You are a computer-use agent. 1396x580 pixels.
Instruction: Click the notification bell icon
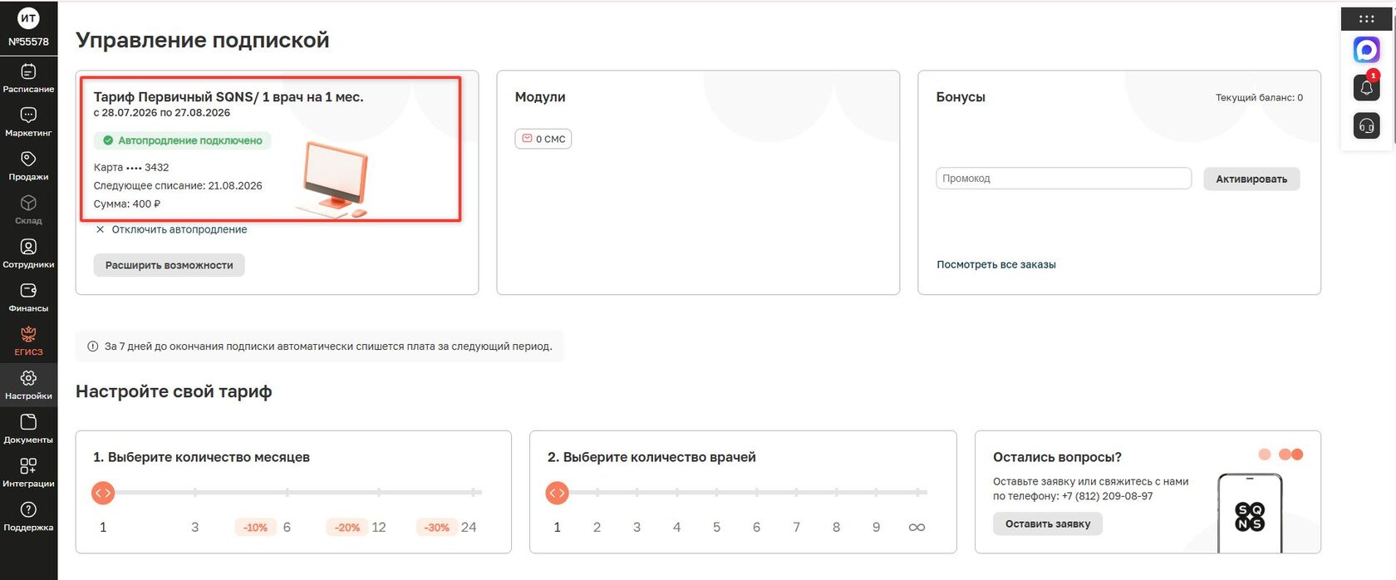coord(1366,87)
